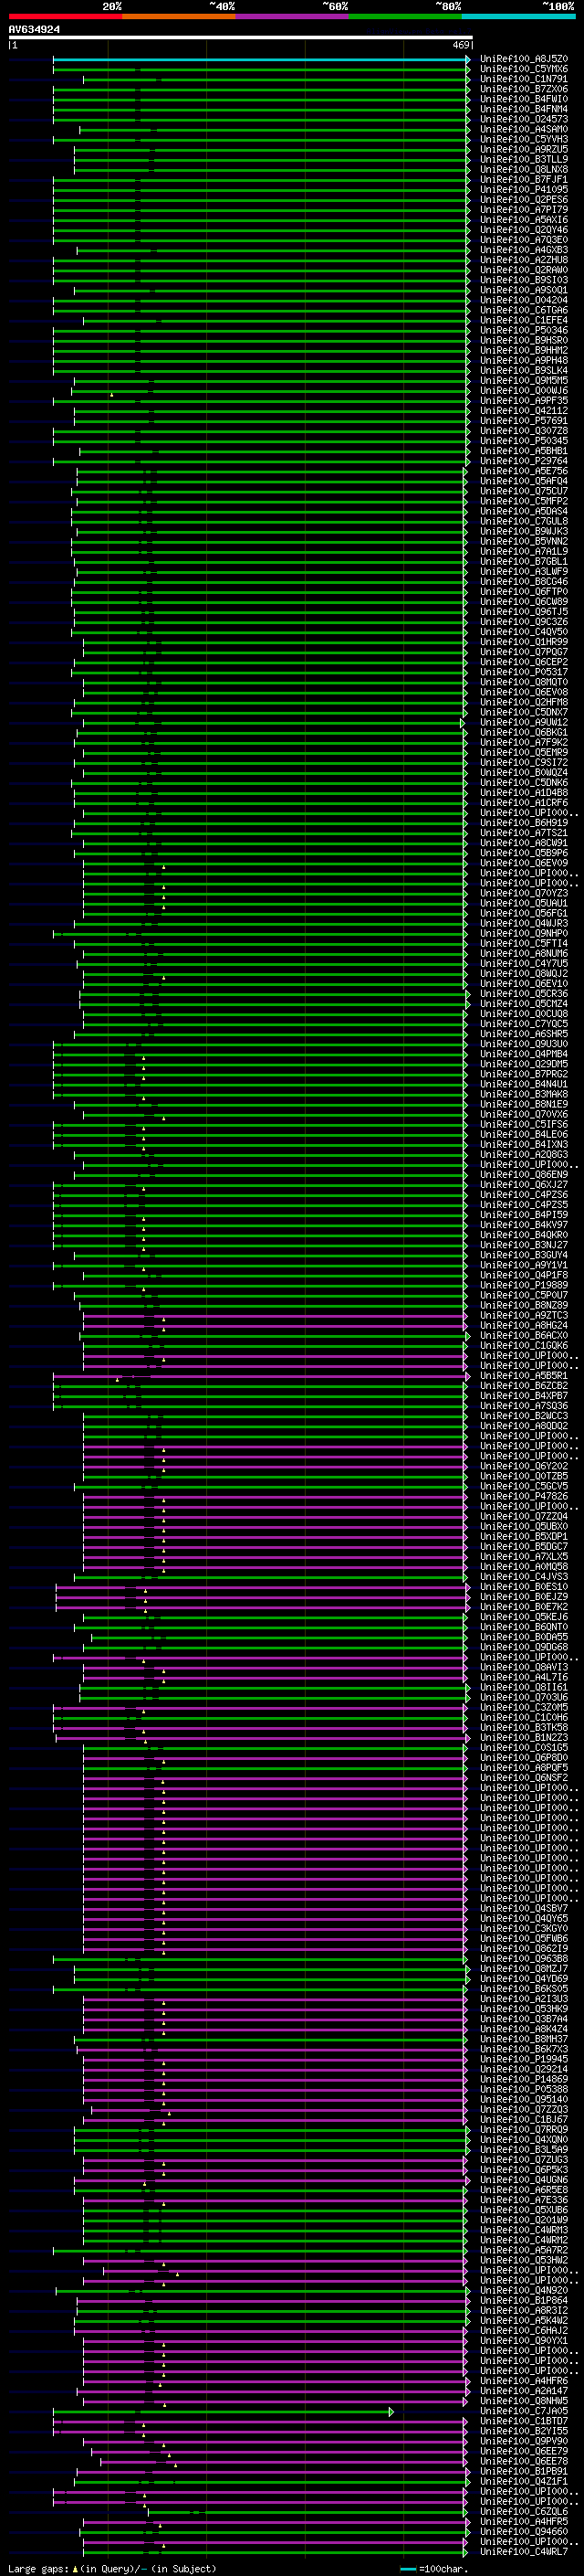Select the query name AV634924
Screen dimensions: 584x2576
click(34, 29)
